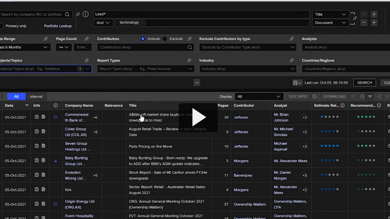This screenshot has height=219, width=390.
Task: Expand the Display All dropdown
Action: click(x=258, y=96)
